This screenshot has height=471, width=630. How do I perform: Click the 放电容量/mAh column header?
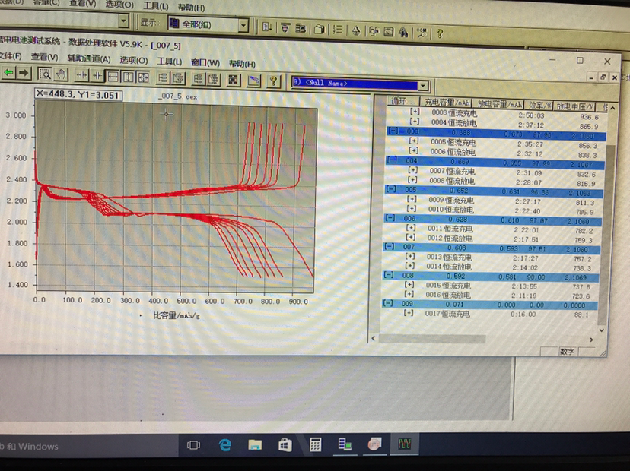pos(498,104)
